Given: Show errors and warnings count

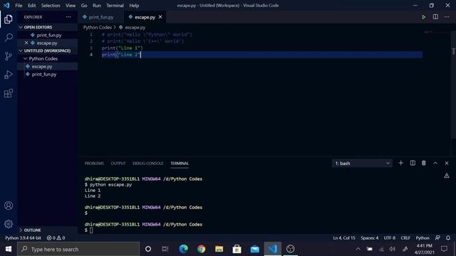Looking at the screenshot, I should [x=56, y=238].
